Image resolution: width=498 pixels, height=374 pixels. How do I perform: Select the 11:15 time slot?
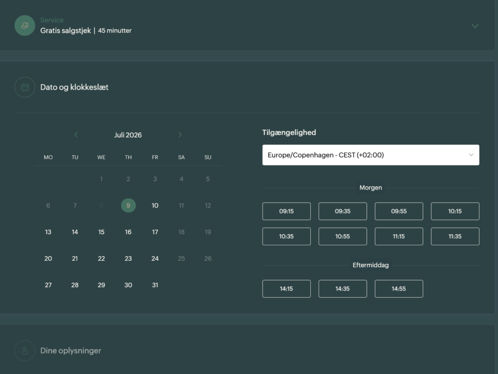399,237
